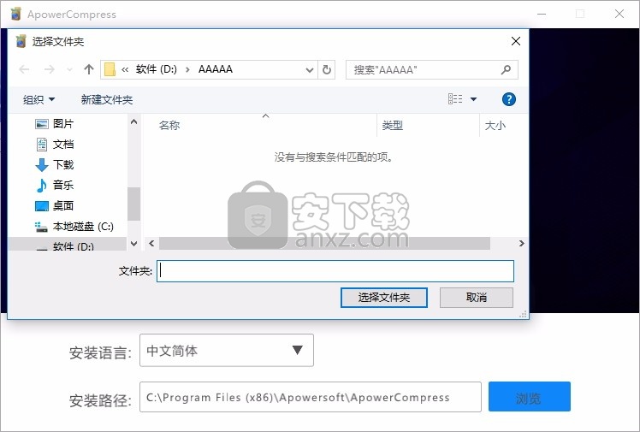Go up one folder level
Viewport: 640px width, 432px height.
[89, 69]
